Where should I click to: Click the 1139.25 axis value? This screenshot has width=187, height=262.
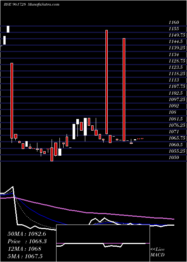[177, 48]
